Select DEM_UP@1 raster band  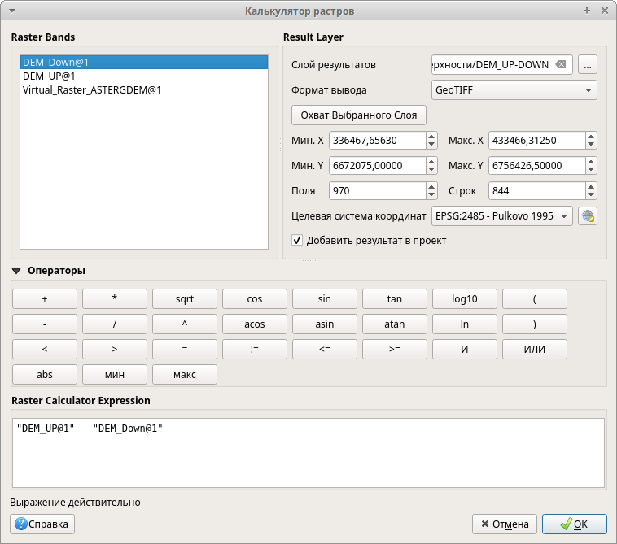coord(50,76)
